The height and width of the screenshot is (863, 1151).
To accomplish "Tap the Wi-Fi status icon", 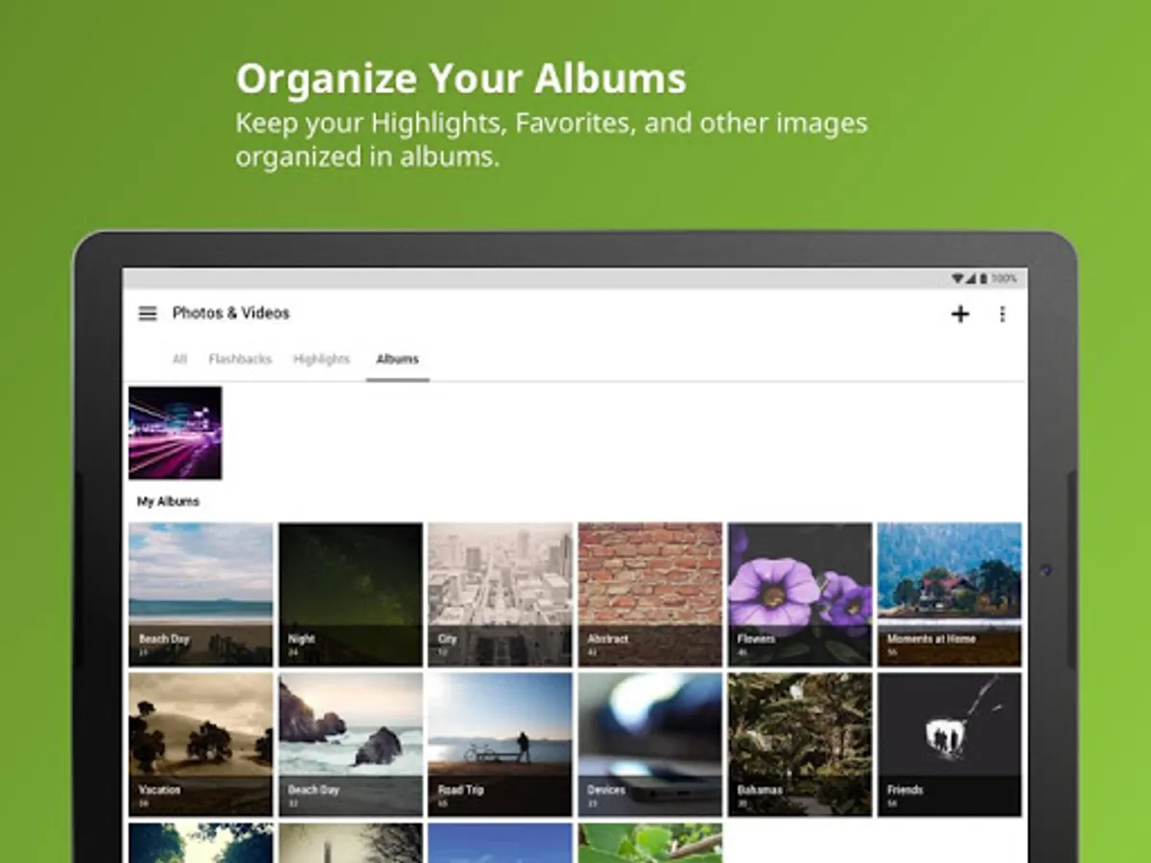I will [957, 278].
